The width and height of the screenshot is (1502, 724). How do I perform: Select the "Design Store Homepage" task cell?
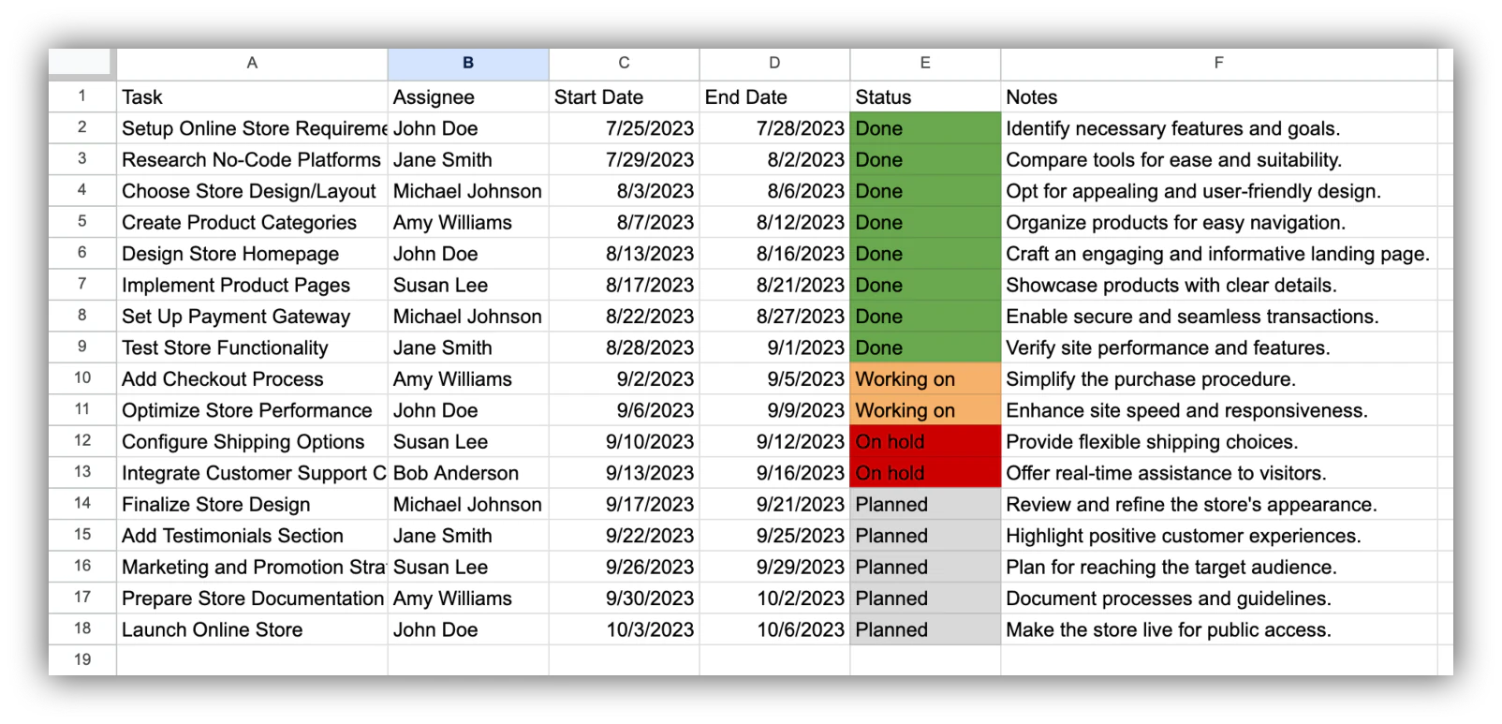pos(252,254)
